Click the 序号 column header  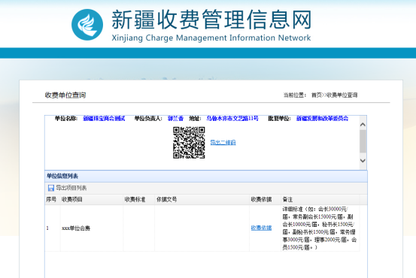pyautogui.click(x=53, y=200)
